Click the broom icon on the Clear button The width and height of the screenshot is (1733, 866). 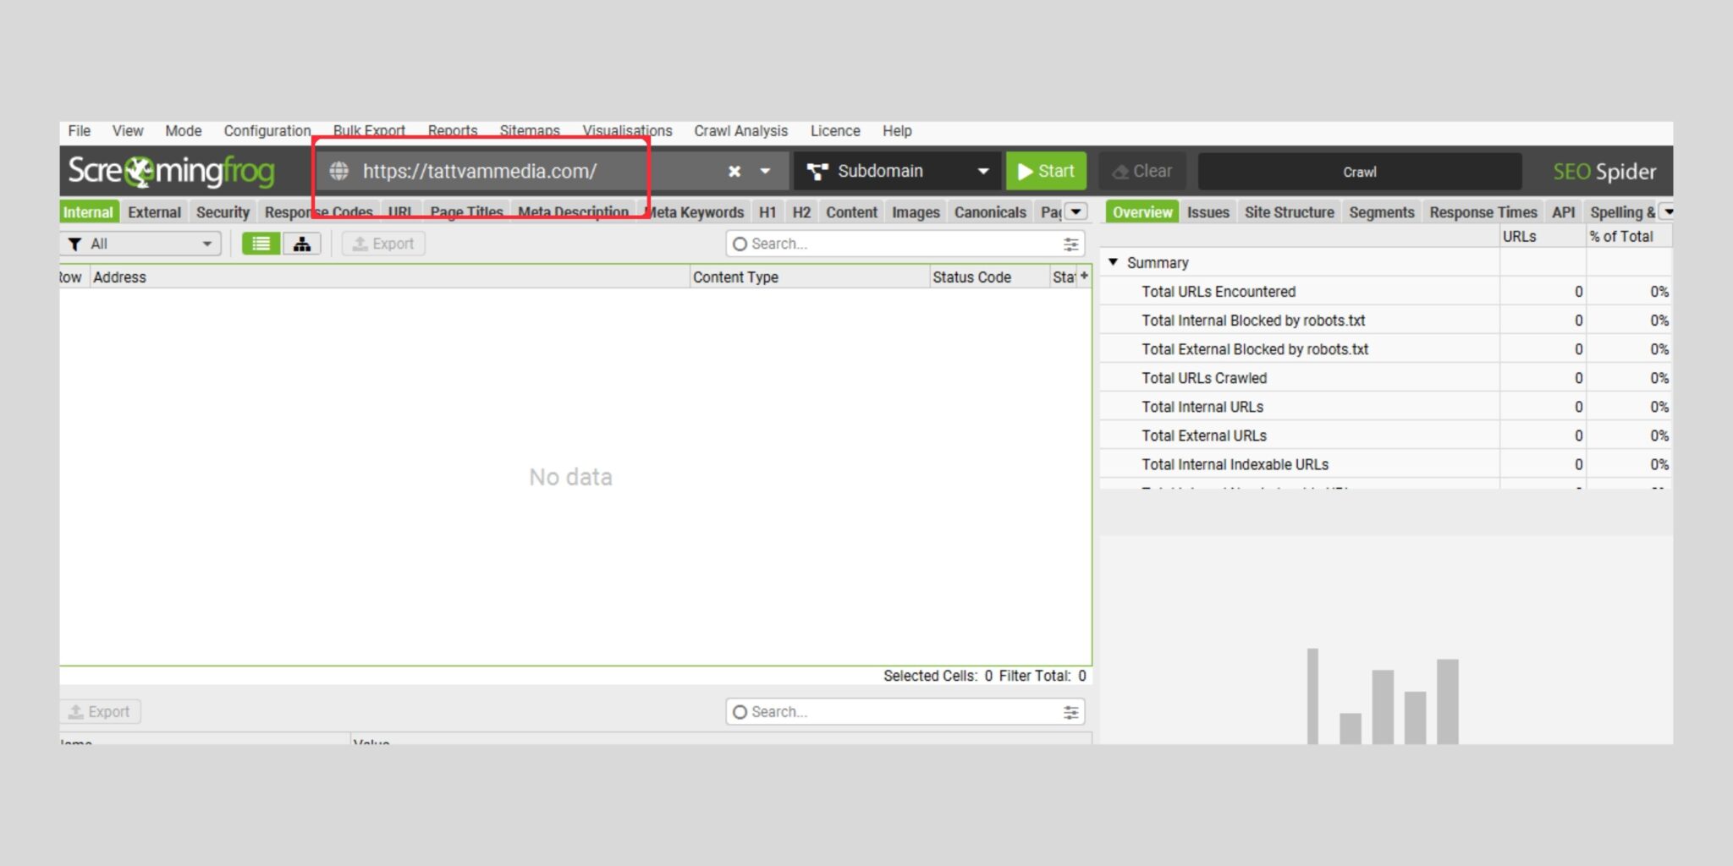tap(1120, 171)
